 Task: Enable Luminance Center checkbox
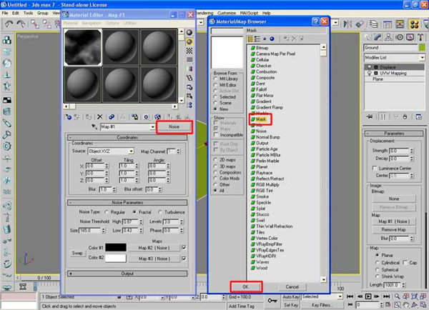pyautogui.click(x=375, y=168)
